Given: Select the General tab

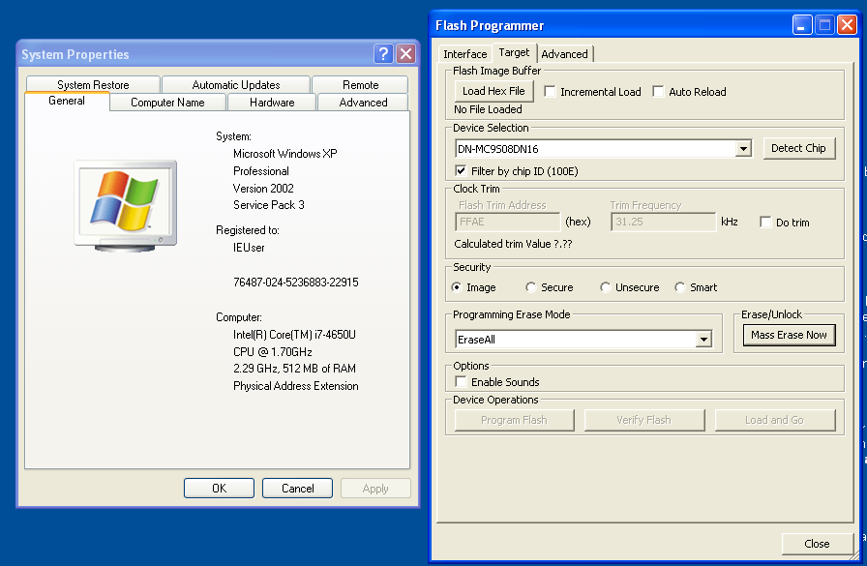Looking at the screenshot, I should 67,101.
